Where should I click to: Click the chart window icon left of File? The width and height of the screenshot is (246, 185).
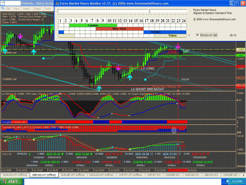point(3,9)
